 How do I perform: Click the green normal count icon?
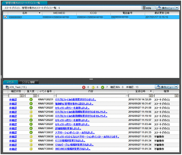103,87
